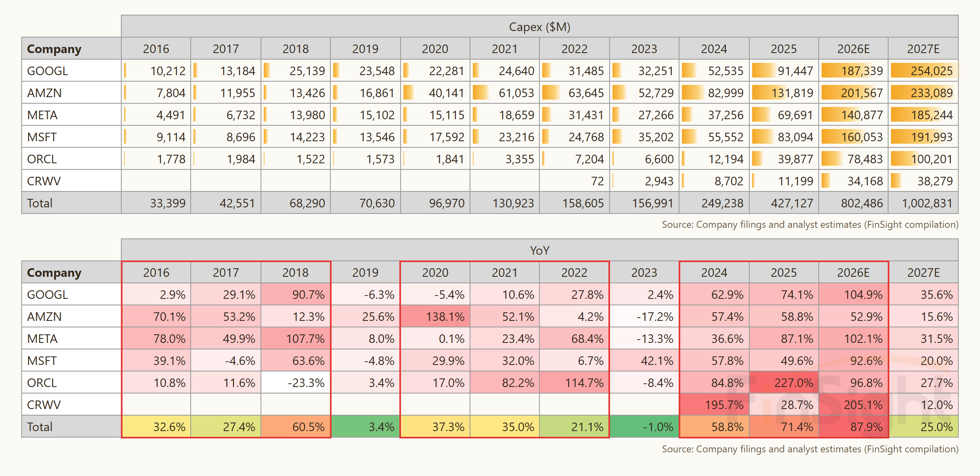Click total capex cell 802,486

tap(853, 203)
